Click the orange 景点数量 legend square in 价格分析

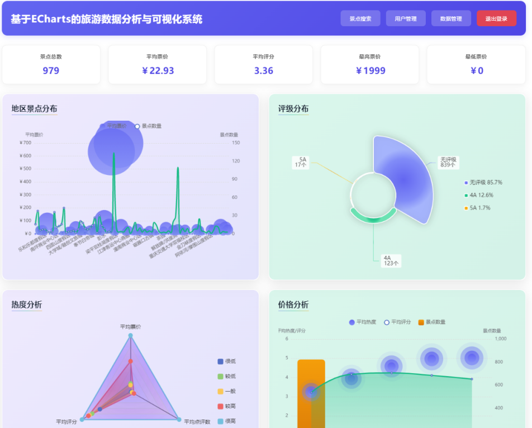(x=421, y=322)
